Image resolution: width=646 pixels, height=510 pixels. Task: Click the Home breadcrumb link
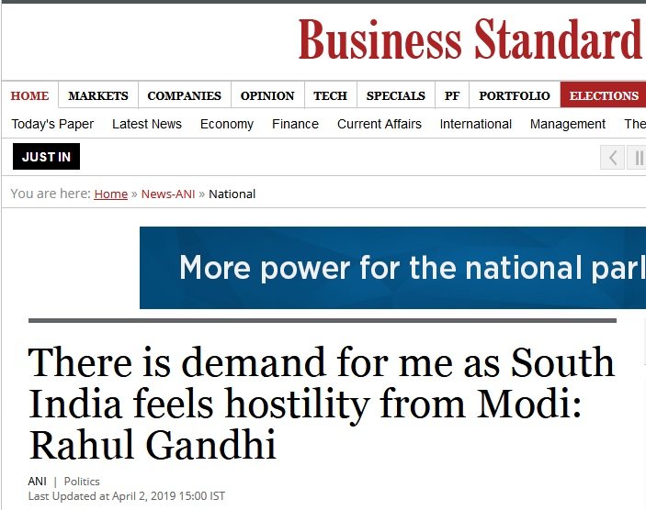tap(111, 194)
